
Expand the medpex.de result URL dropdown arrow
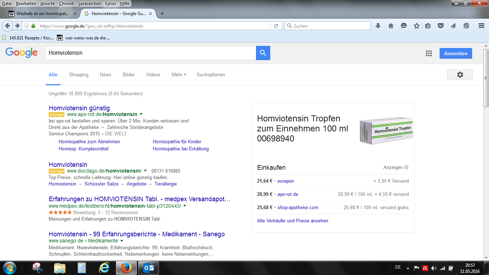[185, 206]
